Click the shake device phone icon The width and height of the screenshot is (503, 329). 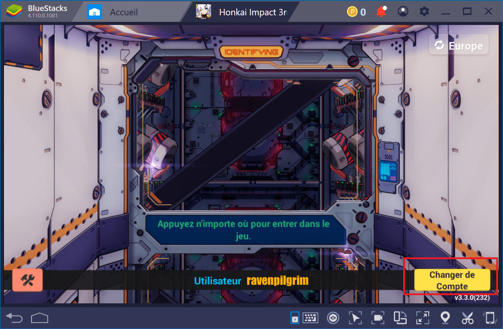point(490,318)
